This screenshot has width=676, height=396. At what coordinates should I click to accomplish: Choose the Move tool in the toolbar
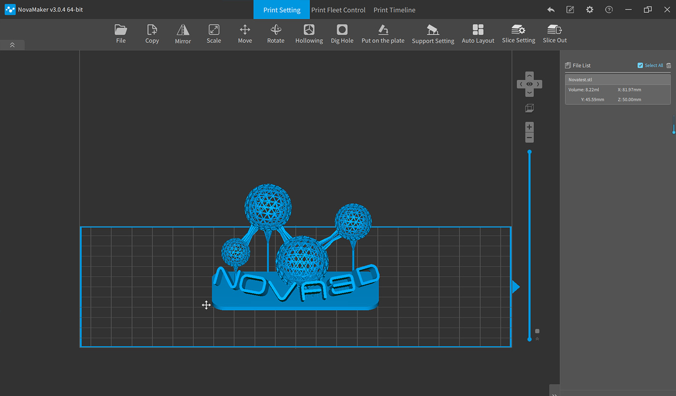245,34
